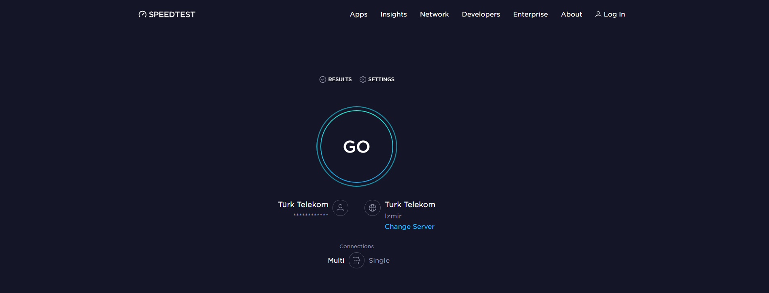
Task: Click the Speedtest logo
Action: coord(167,15)
